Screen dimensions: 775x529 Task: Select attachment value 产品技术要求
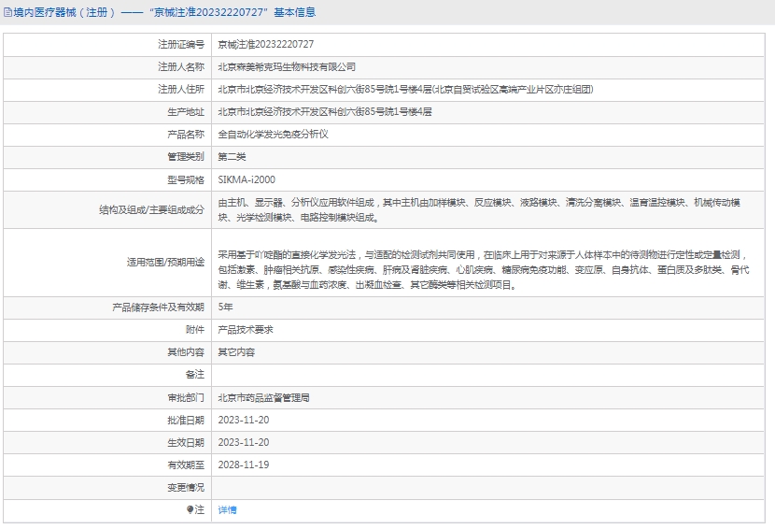point(246,330)
